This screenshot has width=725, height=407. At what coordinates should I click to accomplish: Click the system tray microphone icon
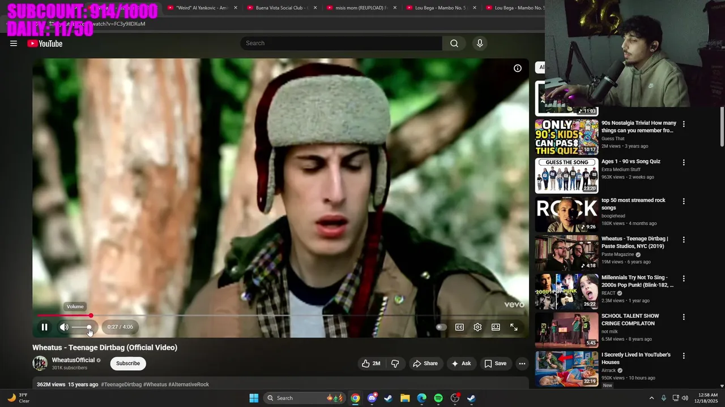[x=664, y=398]
